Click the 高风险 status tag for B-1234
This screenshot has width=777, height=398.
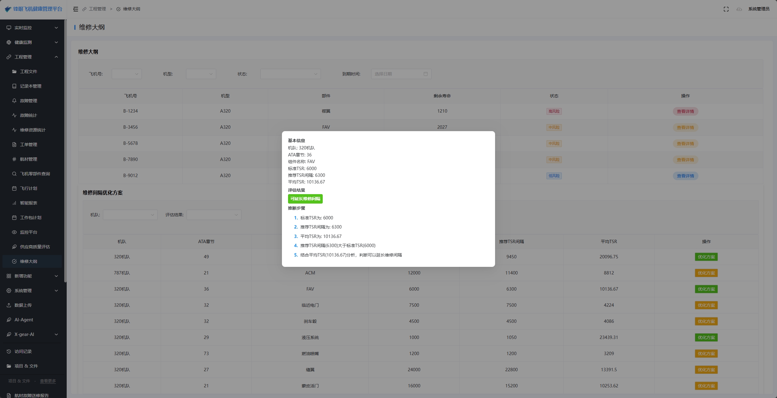[x=554, y=111]
